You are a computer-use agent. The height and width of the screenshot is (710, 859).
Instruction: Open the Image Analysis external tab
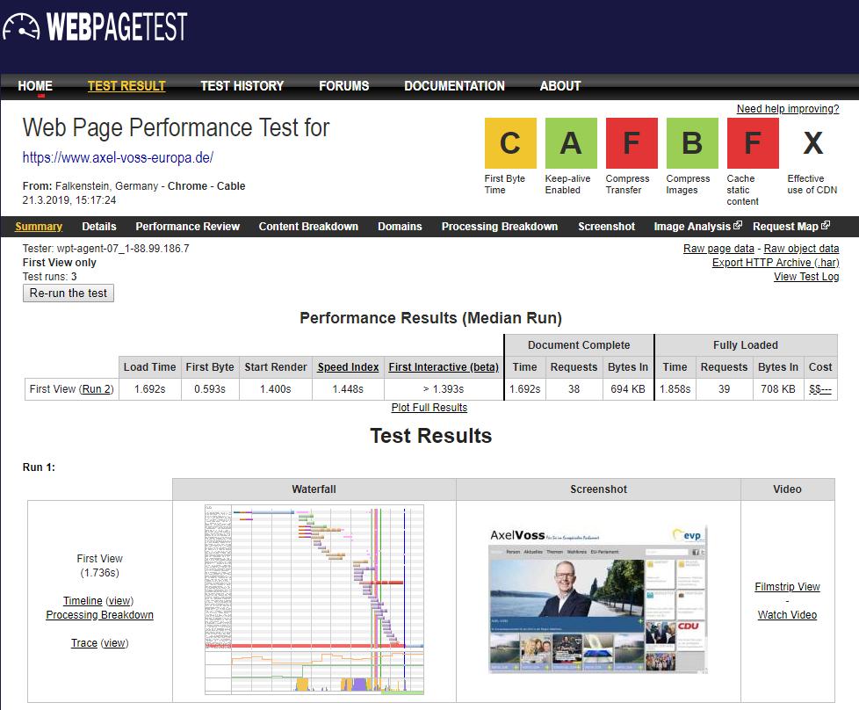pos(698,227)
